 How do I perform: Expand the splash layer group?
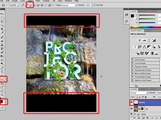pyautogui.click(x=135, y=114)
